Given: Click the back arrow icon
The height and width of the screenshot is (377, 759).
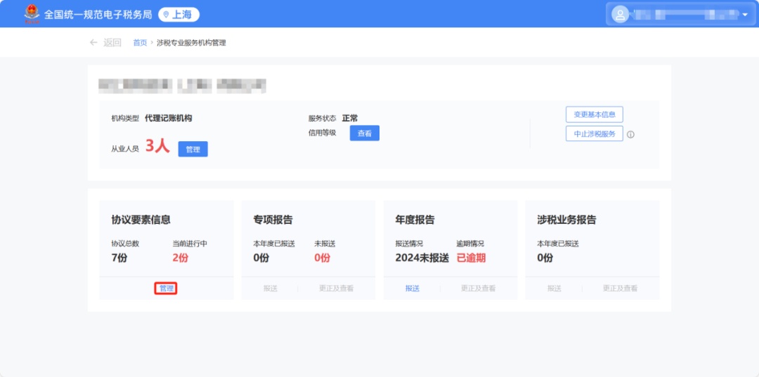Looking at the screenshot, I should tap(93, 43).
